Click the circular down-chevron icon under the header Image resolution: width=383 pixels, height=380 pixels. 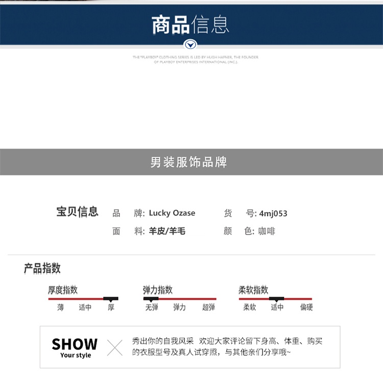tap(190, 44)
